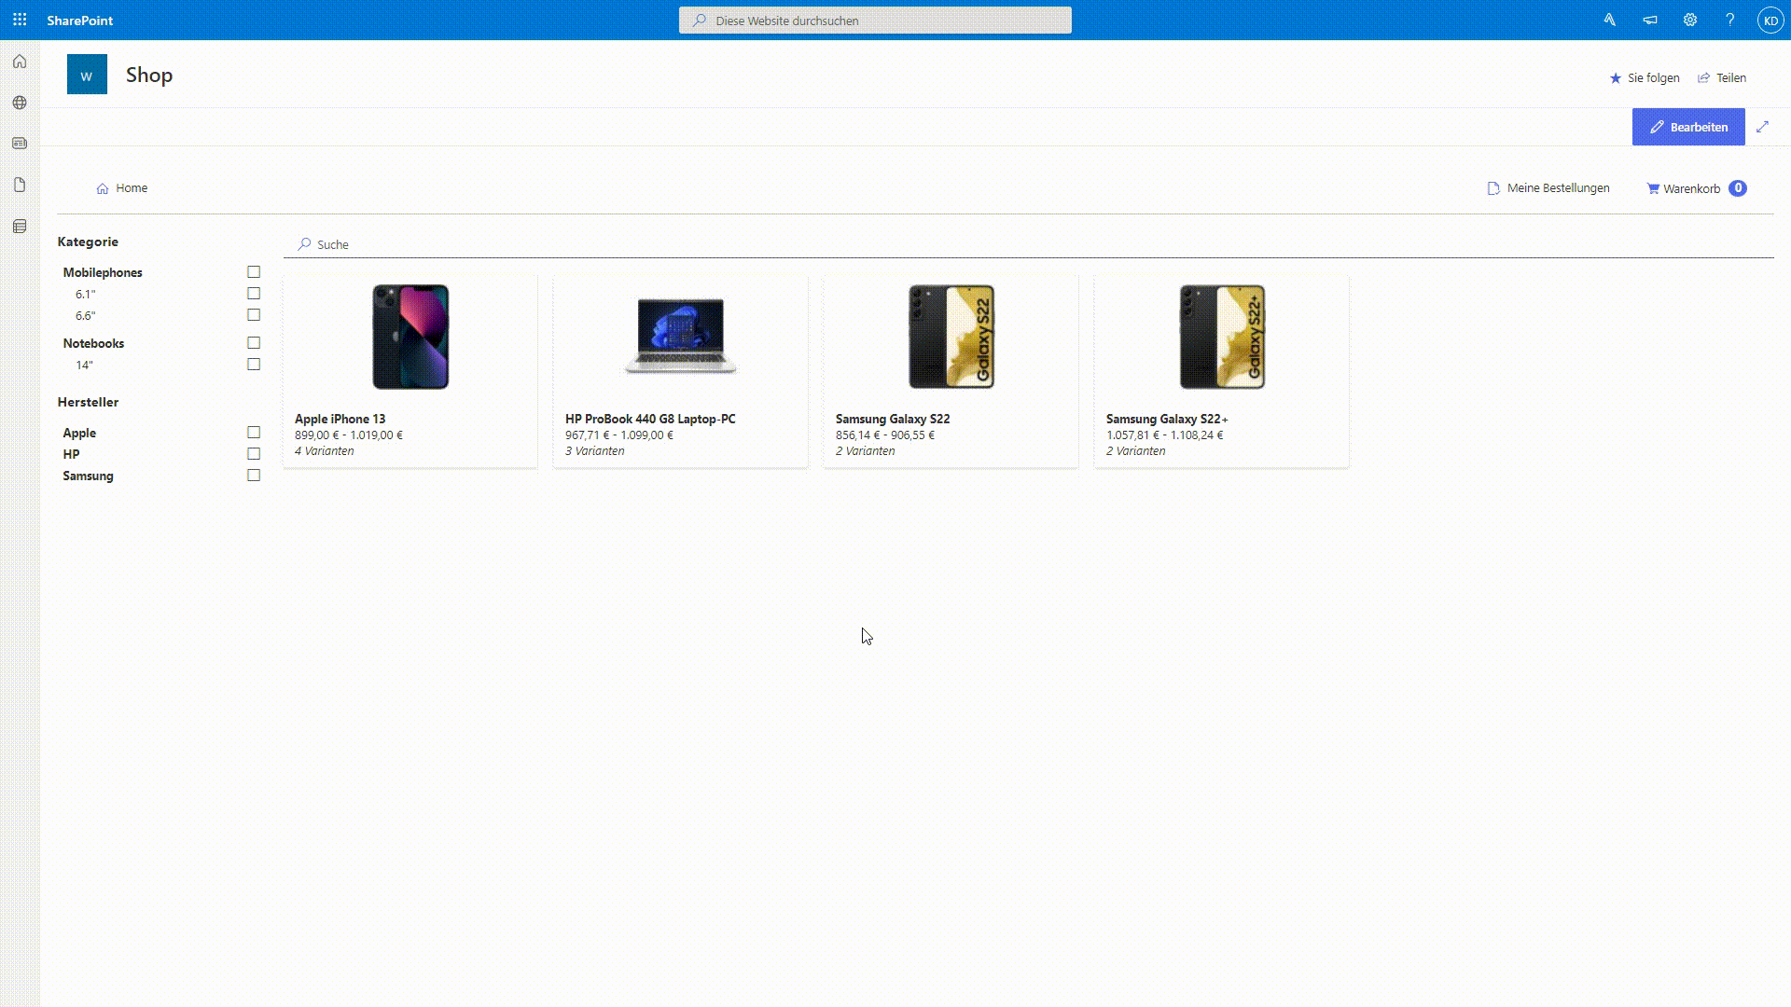The height and width of the screenshot is (1007, 1791).
Task: Click the Shop site logo W tile
Action: (x=87, y=75)
